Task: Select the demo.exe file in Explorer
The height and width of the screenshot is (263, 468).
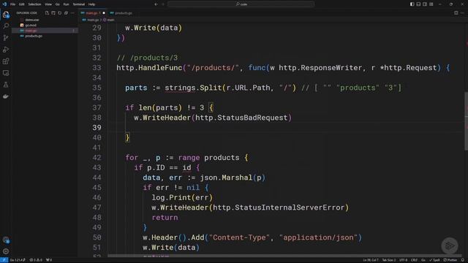Action: coord(45,20)
